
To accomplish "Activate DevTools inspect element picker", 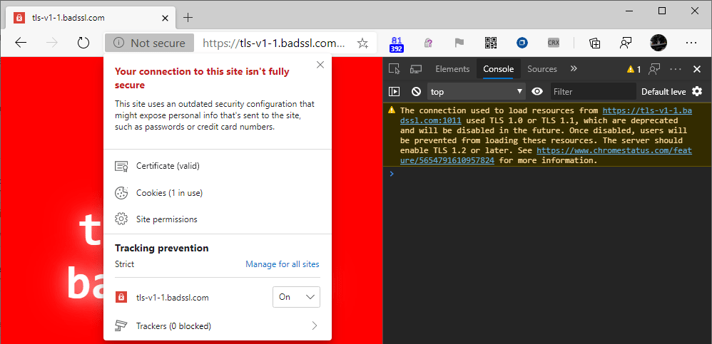I will [x=394, y=69].
